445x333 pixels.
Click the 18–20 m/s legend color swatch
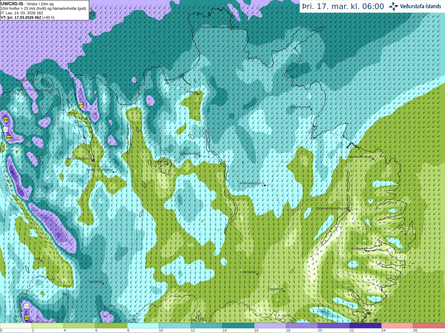click(302, 326)
